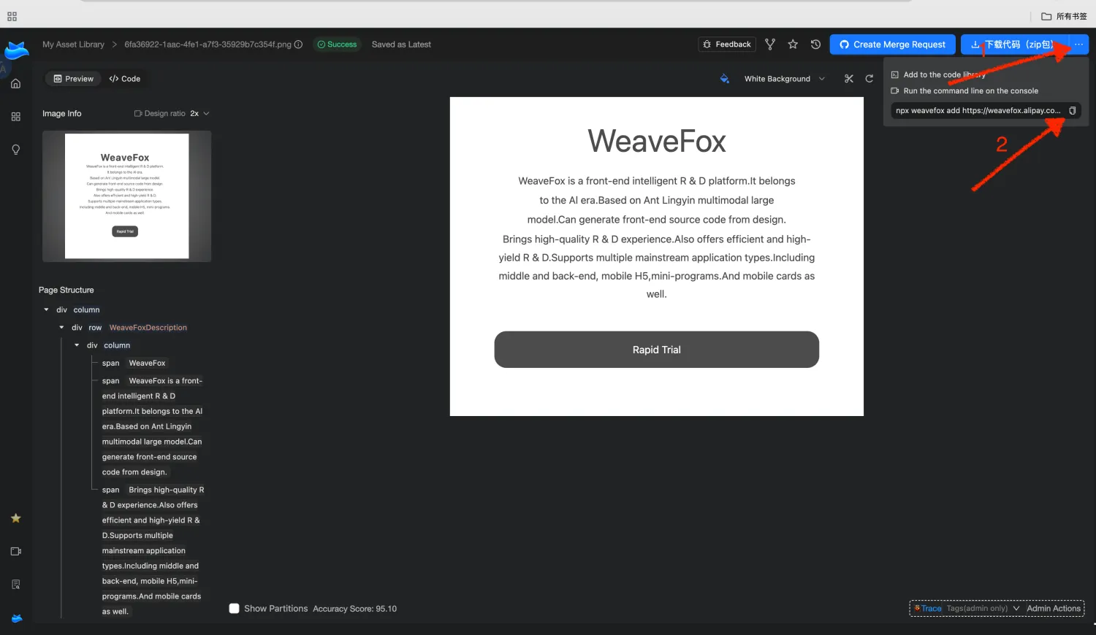Click Create Merge Request button
The height and width of the screenshot is (635, 1096).
coord(893,45)
